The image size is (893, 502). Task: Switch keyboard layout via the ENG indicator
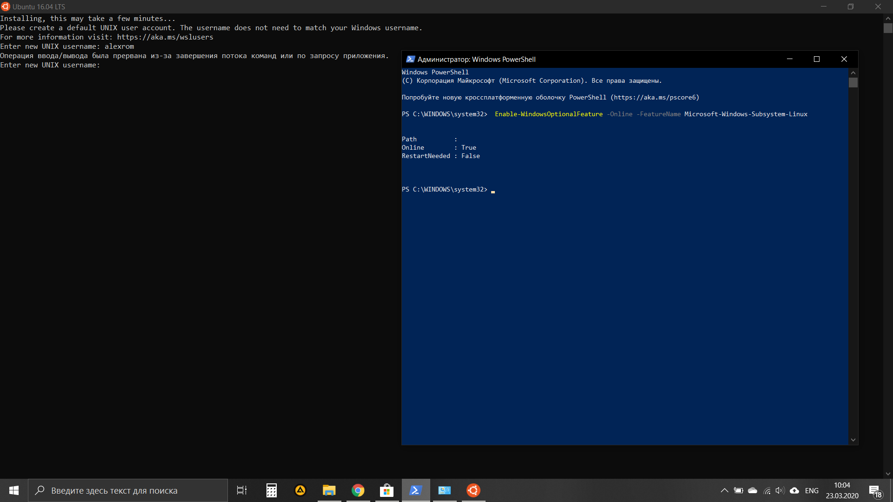[812, 490]
